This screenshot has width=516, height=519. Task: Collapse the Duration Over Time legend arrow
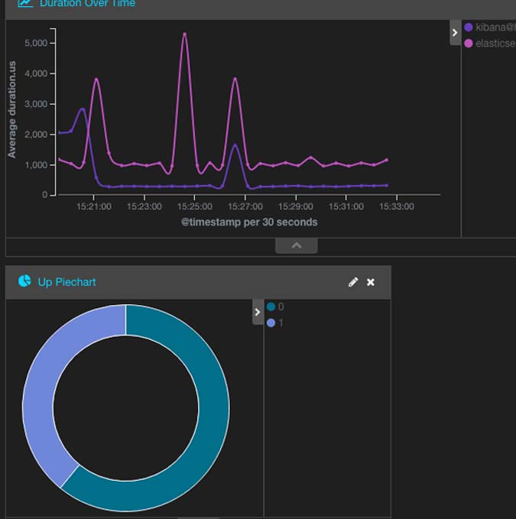[x=455, y=33]
